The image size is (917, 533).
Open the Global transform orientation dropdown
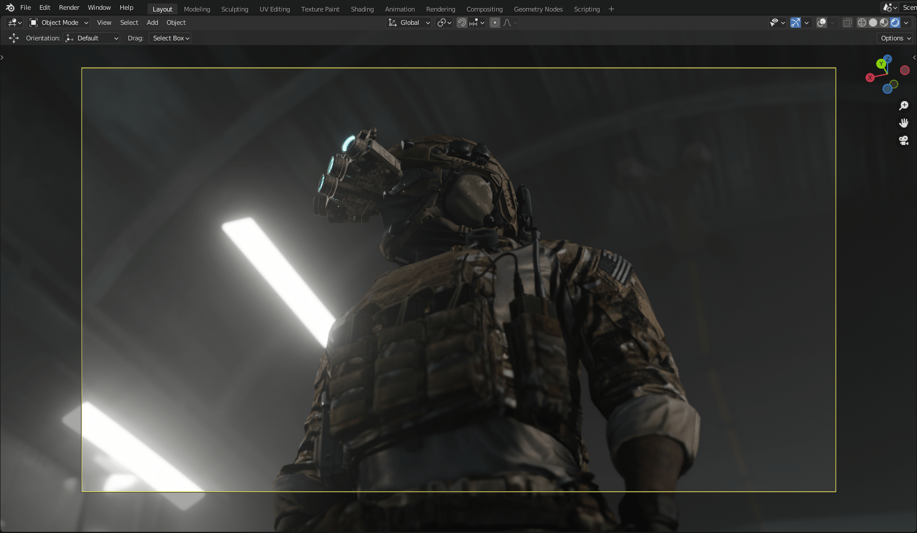(409, 23)
